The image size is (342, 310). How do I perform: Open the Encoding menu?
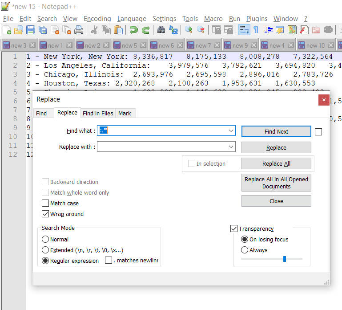tap(97, 19)
